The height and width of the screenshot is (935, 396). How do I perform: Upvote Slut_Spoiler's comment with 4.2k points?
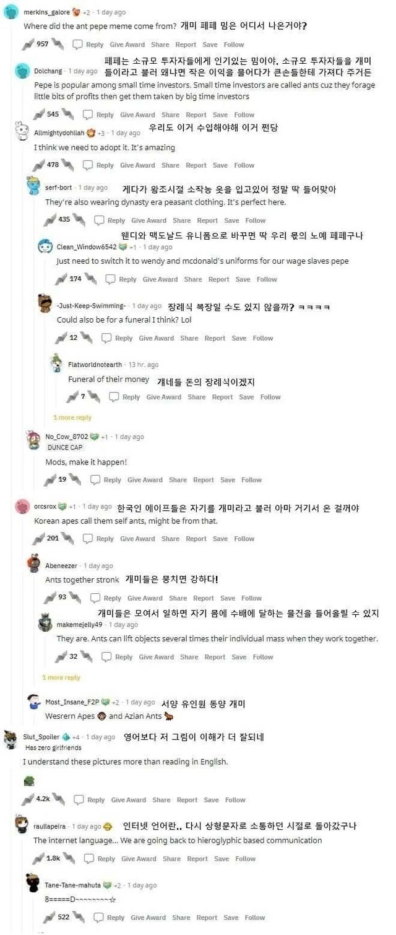click(x=28, y=799)
